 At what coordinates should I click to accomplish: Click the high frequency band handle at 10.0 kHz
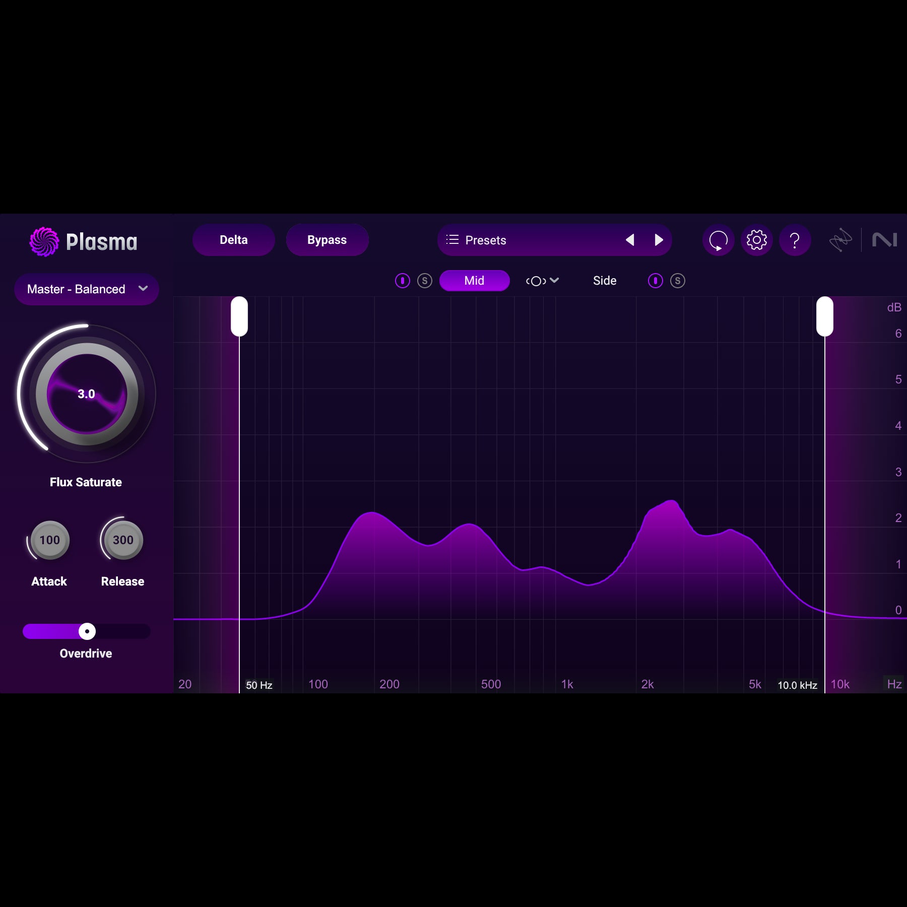825,316
